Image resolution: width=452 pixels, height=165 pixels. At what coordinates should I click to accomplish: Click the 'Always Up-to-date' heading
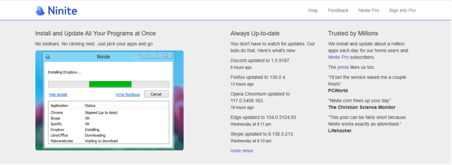[x=255, y=34]
